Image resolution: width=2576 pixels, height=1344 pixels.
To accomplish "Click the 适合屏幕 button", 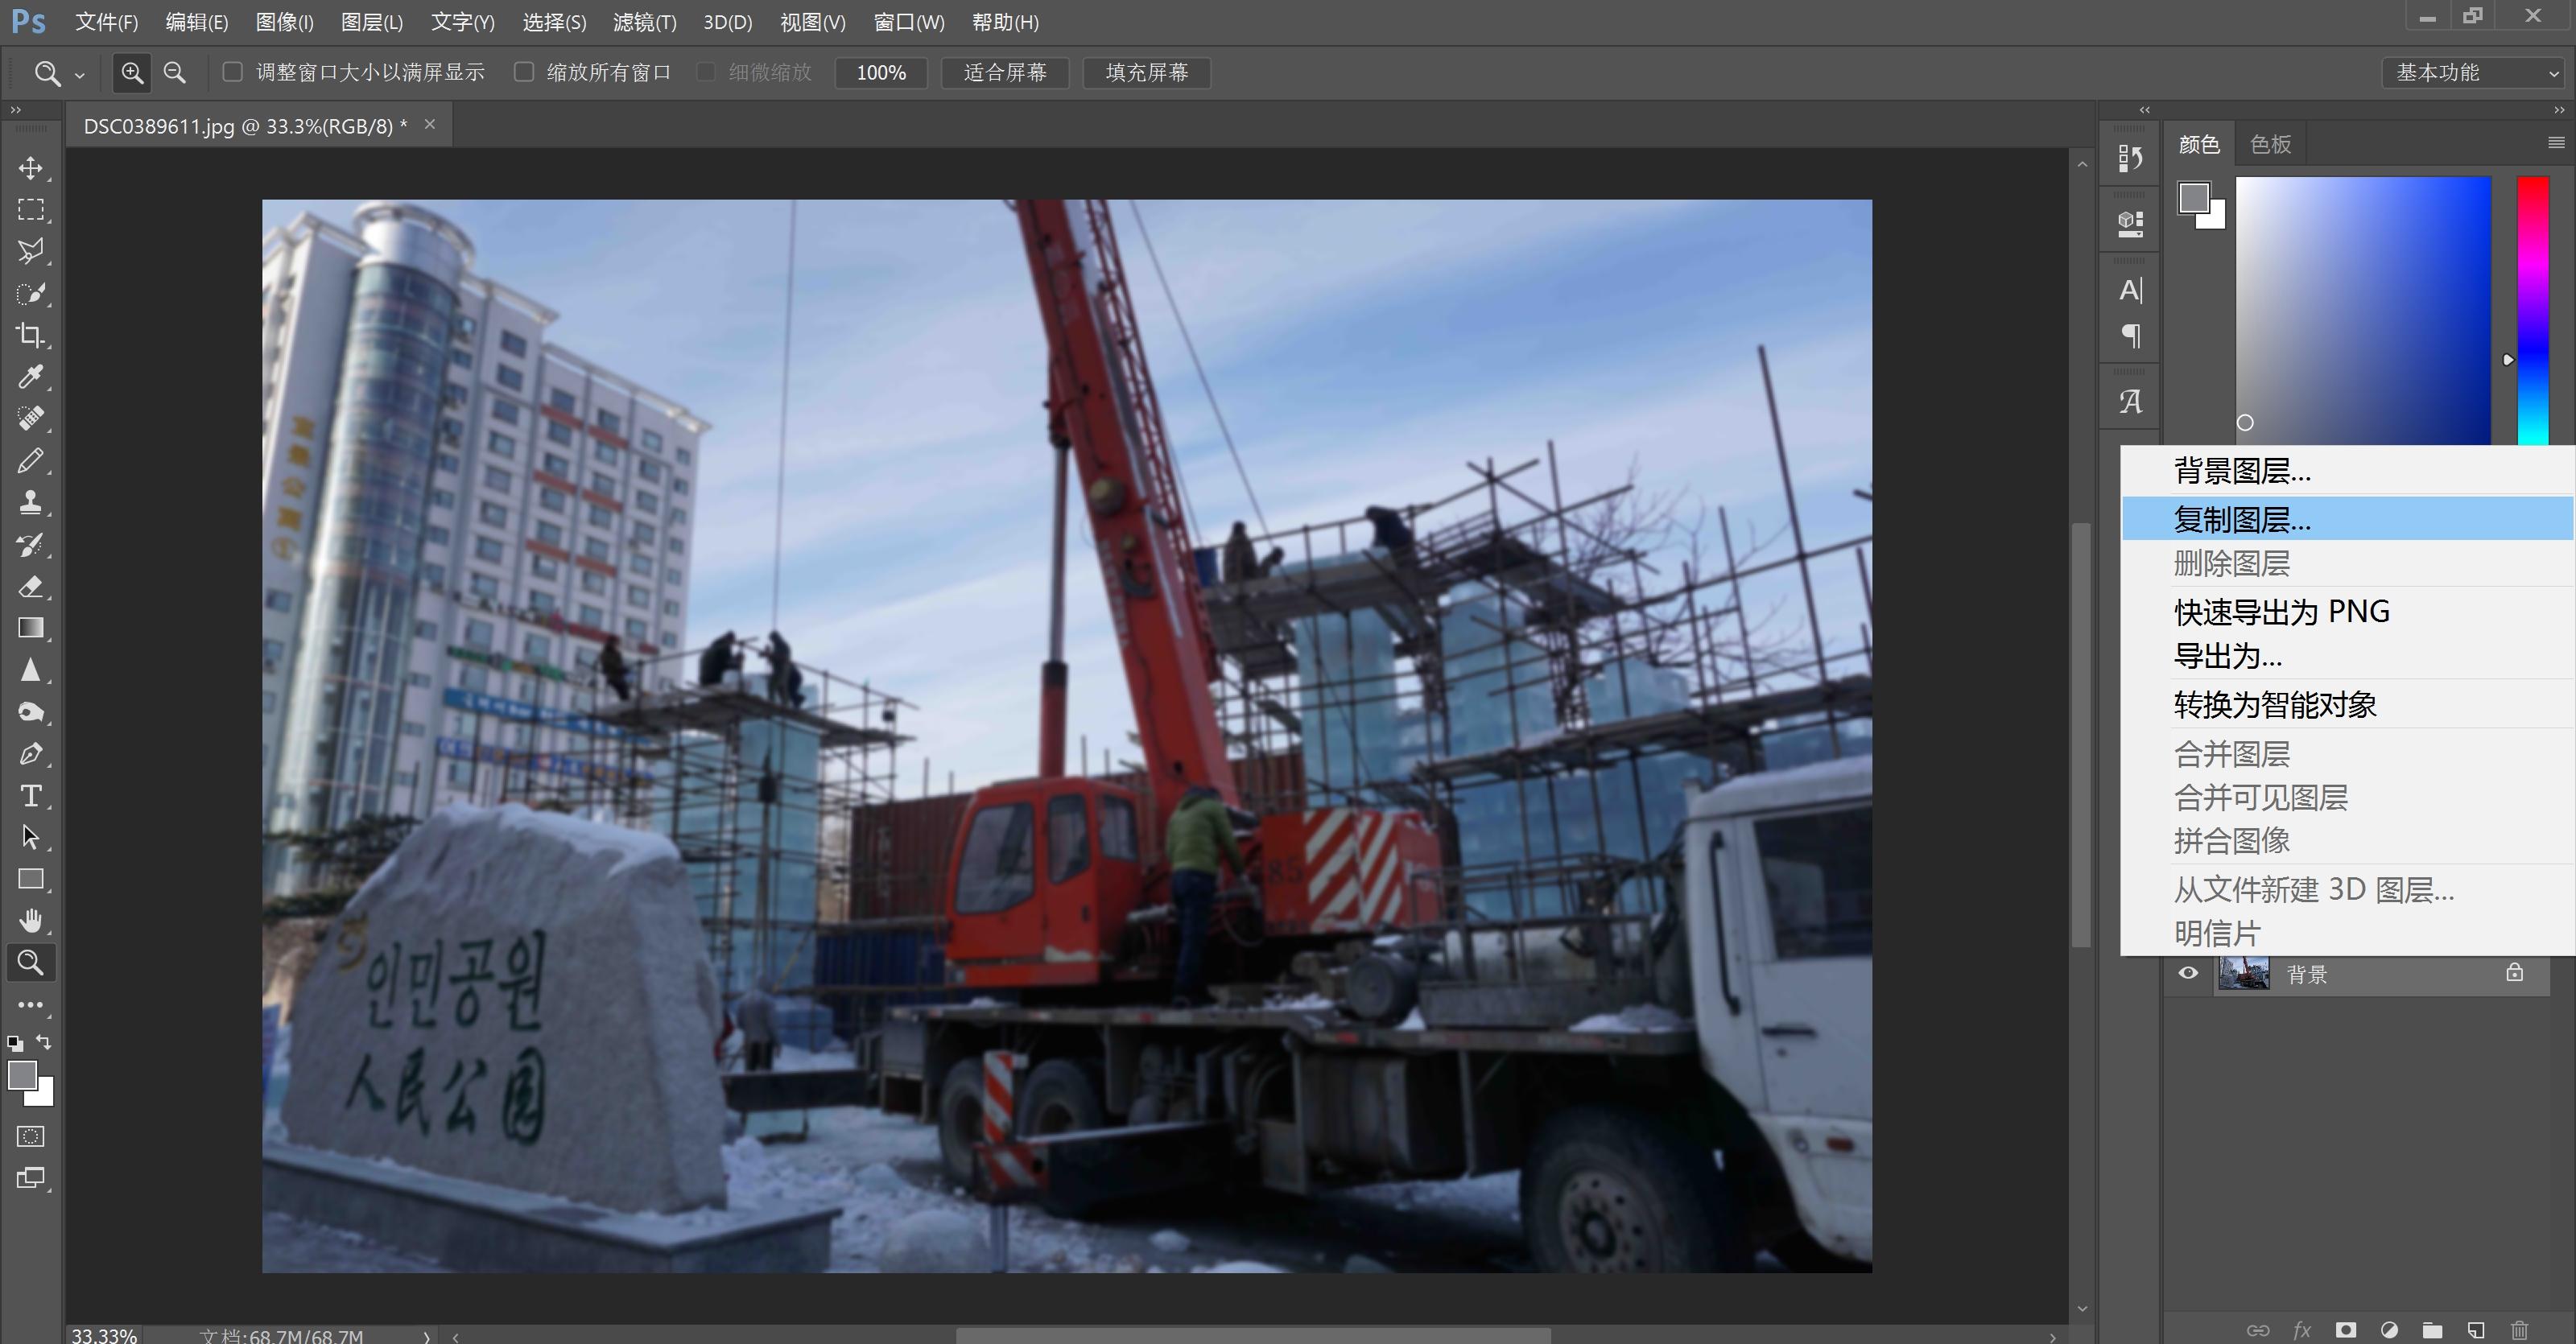I will (x=1005, y=73).
